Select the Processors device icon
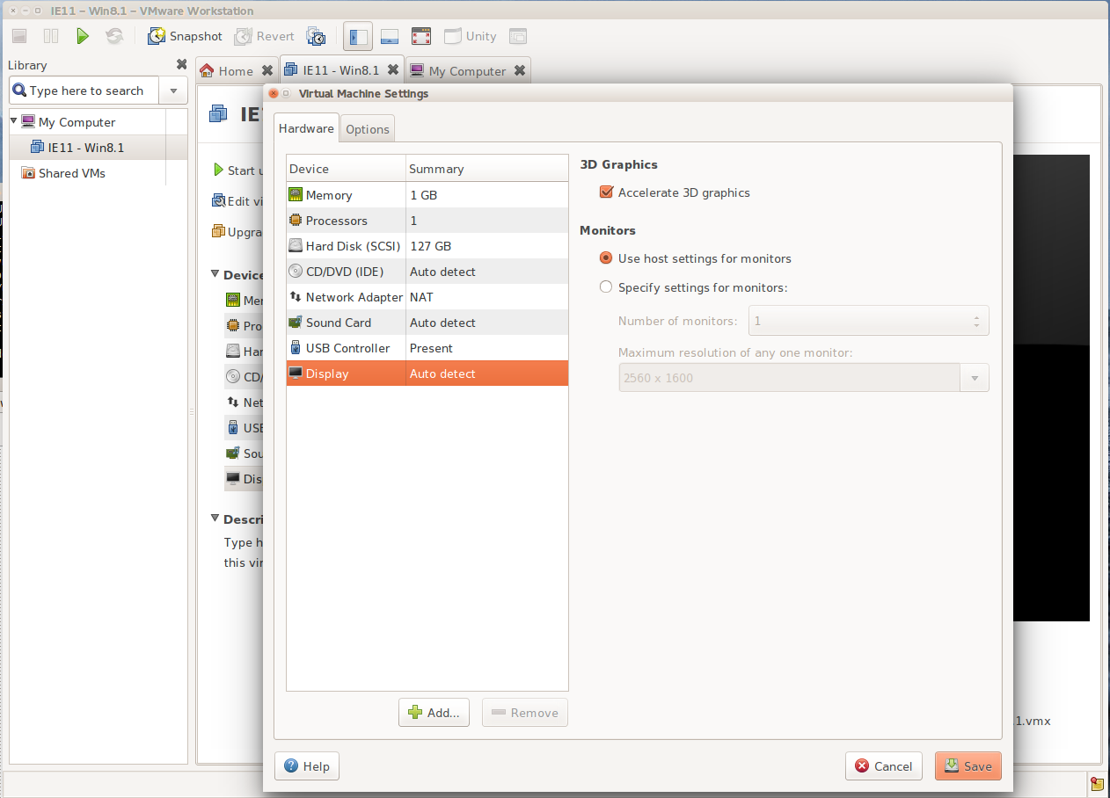 click(x=296, y=221)
